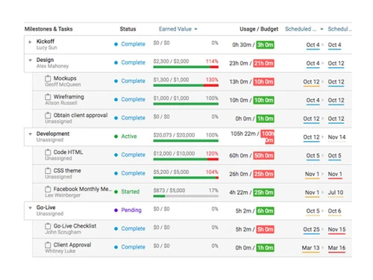This screenshot has height=280, width=373.
Task: Select the CSS theme task name
Action: click(x=67, y=170)
